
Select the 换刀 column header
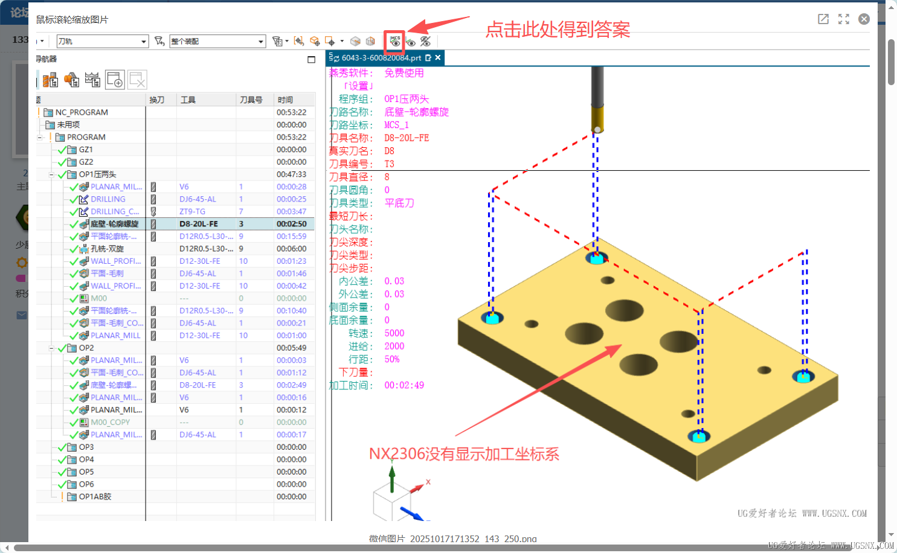tap(159, 99)
